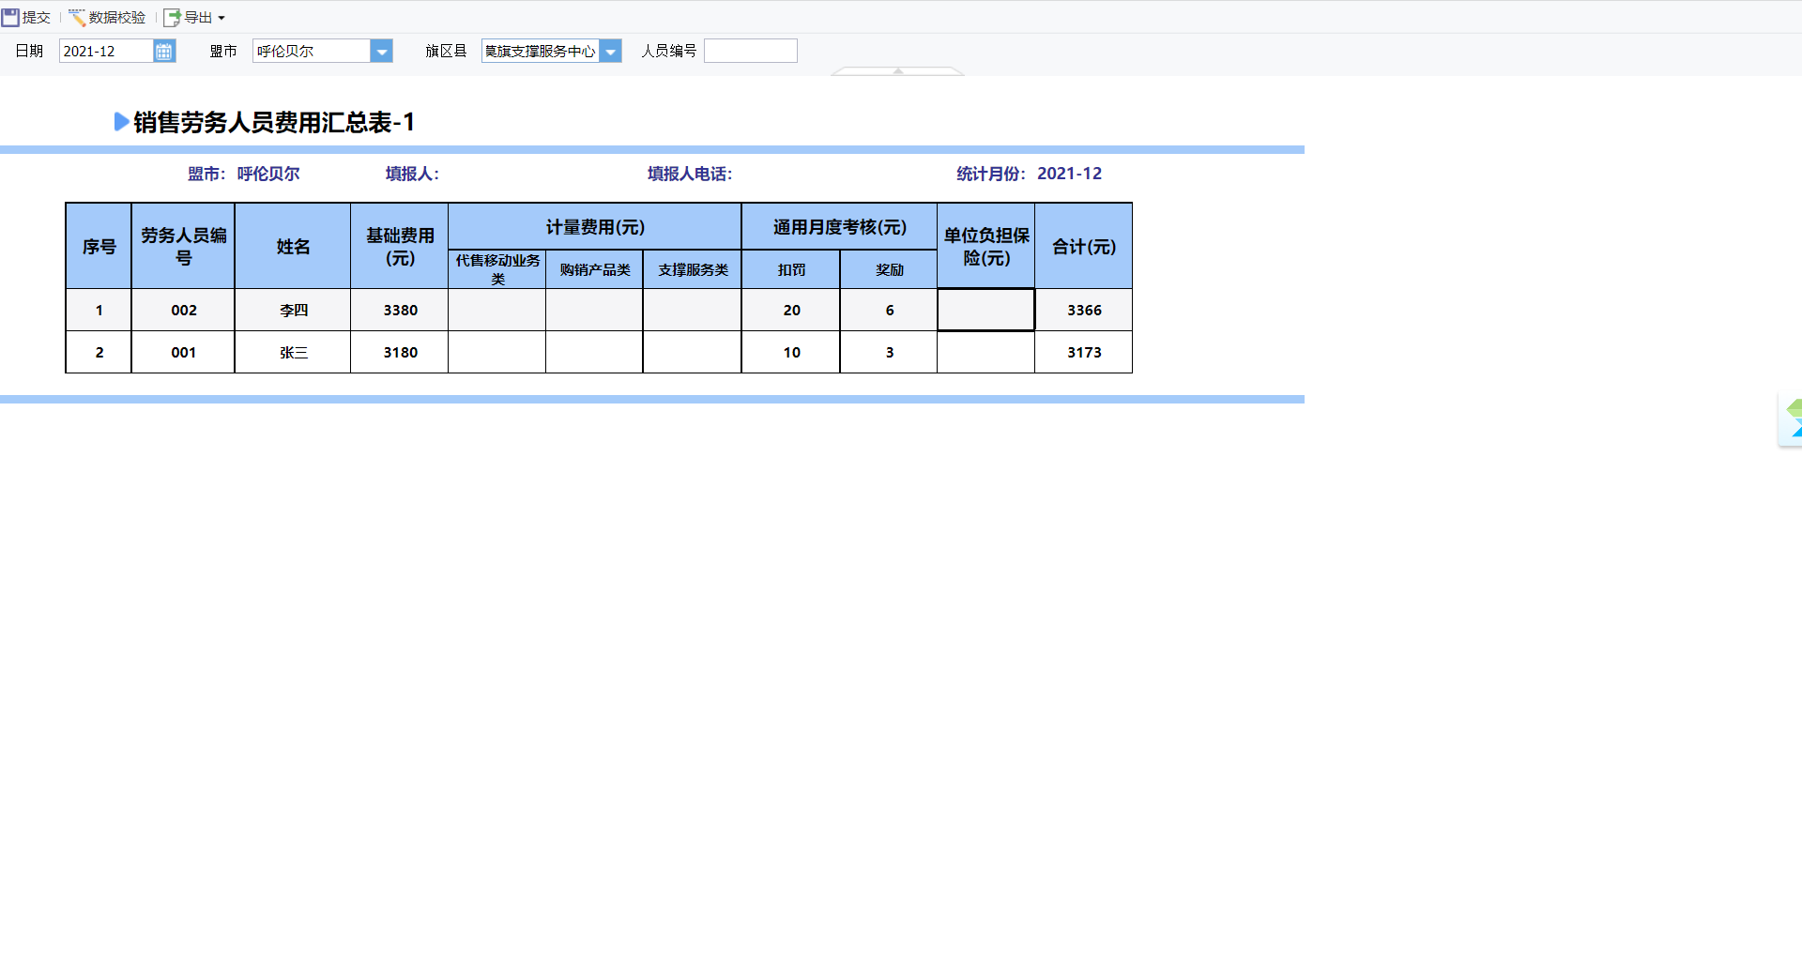This screenshot has height=959, width=1802.
Task: Open the calendar date picker icon
Action: 164,51
